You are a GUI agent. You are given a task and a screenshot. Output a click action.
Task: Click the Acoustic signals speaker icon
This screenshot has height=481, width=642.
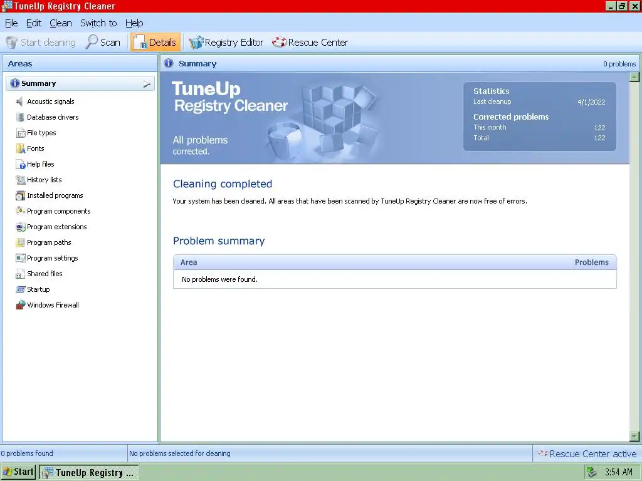point(19,101)
